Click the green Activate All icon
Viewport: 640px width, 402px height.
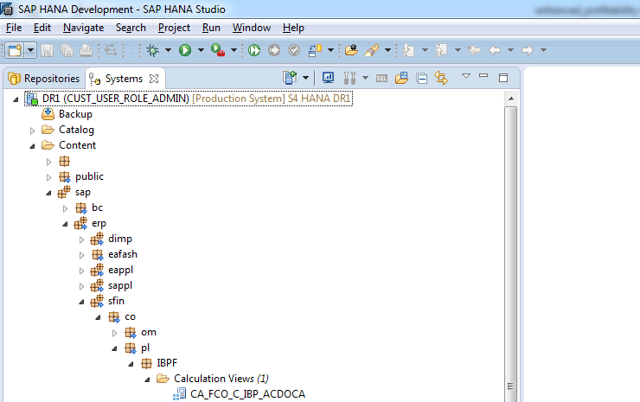click(254, 50)
